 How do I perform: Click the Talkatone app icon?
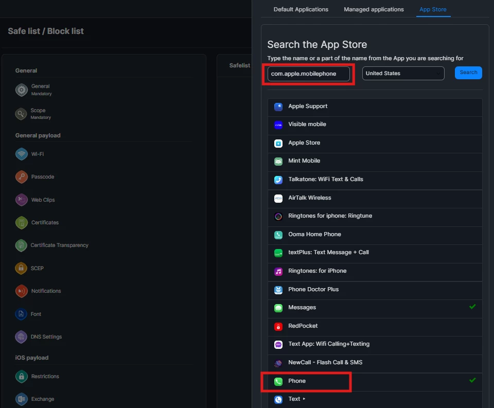278,180
